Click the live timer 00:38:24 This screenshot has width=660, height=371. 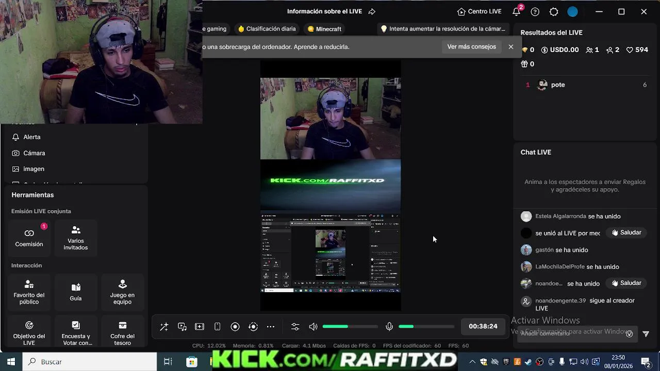click(483, 326)
